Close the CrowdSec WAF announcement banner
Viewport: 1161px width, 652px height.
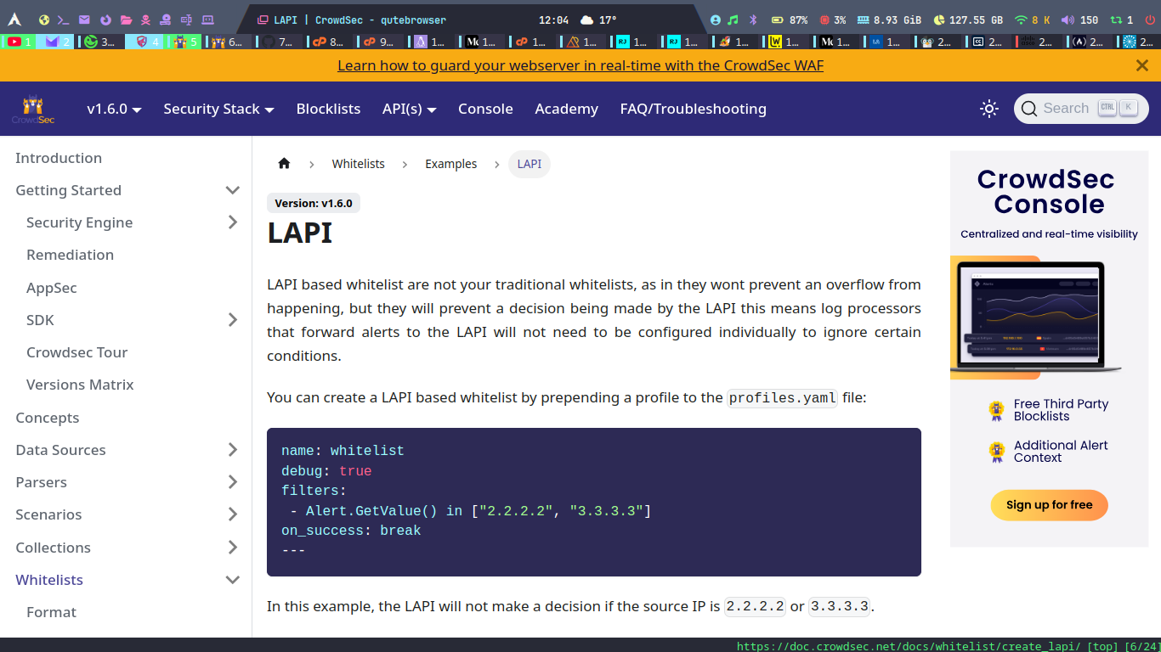pos(1142,65)
